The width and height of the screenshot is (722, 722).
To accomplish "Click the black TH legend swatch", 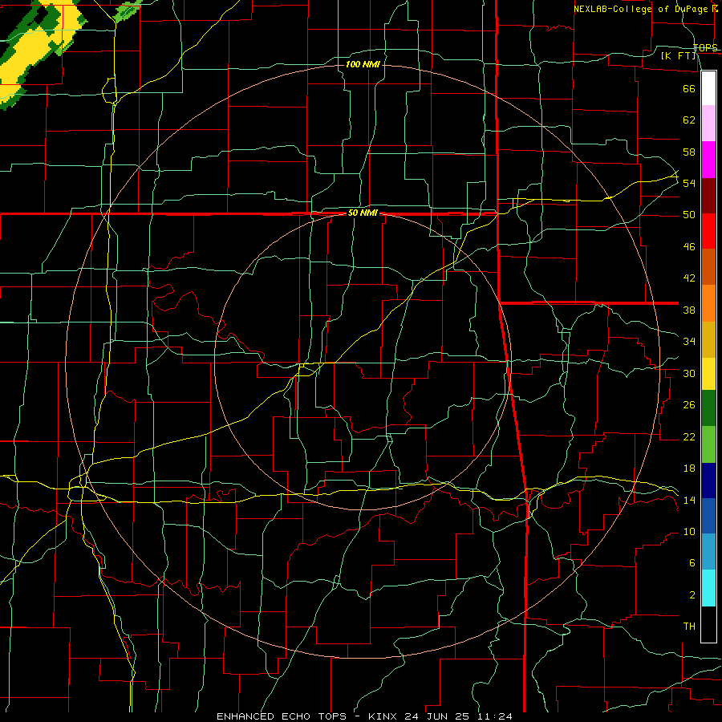I will click(708, 624).
